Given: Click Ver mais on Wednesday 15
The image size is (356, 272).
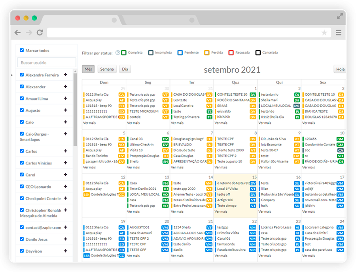Looking at the screenshot, I should (x=221, y=212).
